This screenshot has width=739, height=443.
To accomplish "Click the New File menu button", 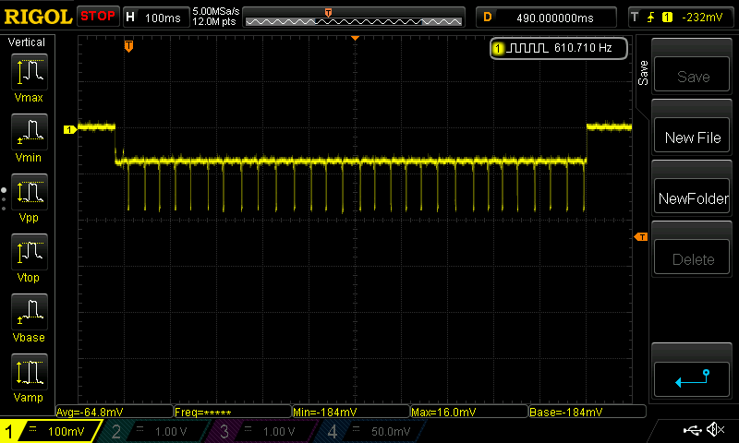I will [693, 138].
